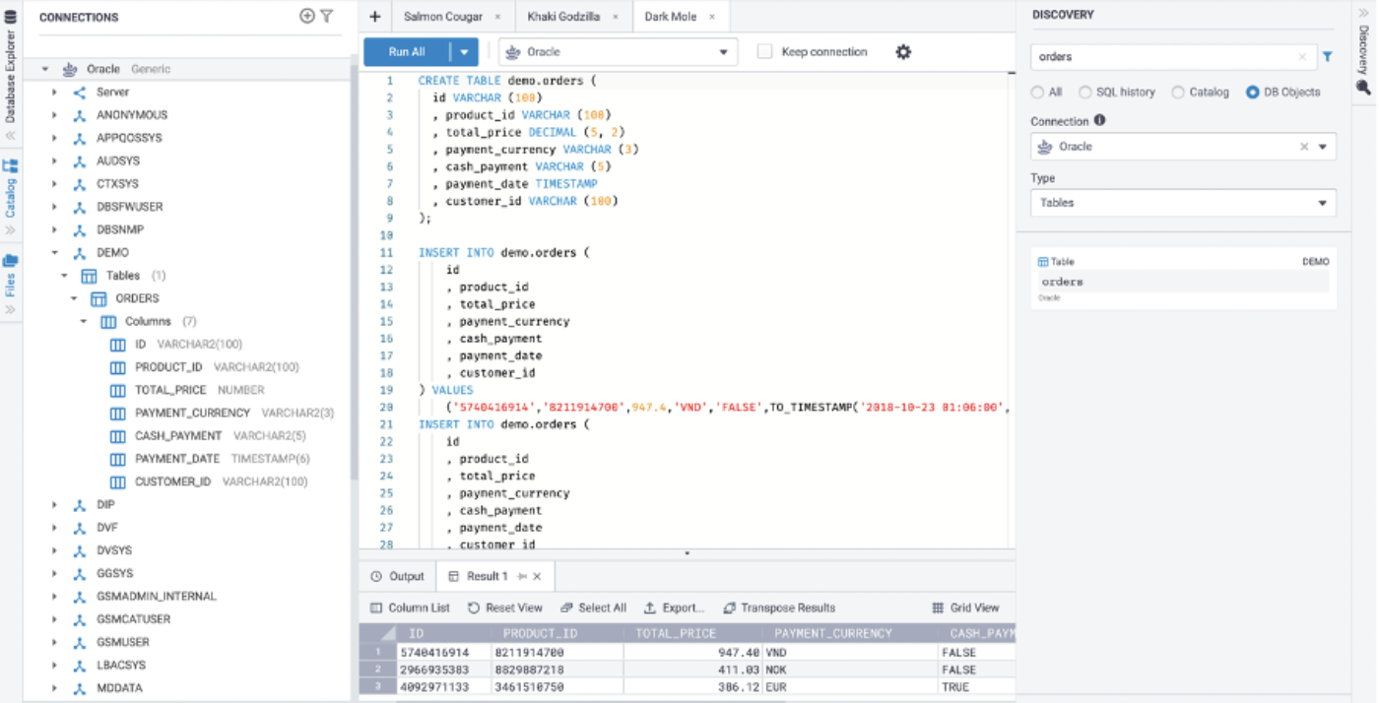
Task: Open a new editor tab with plus
Action: point(374,17)
